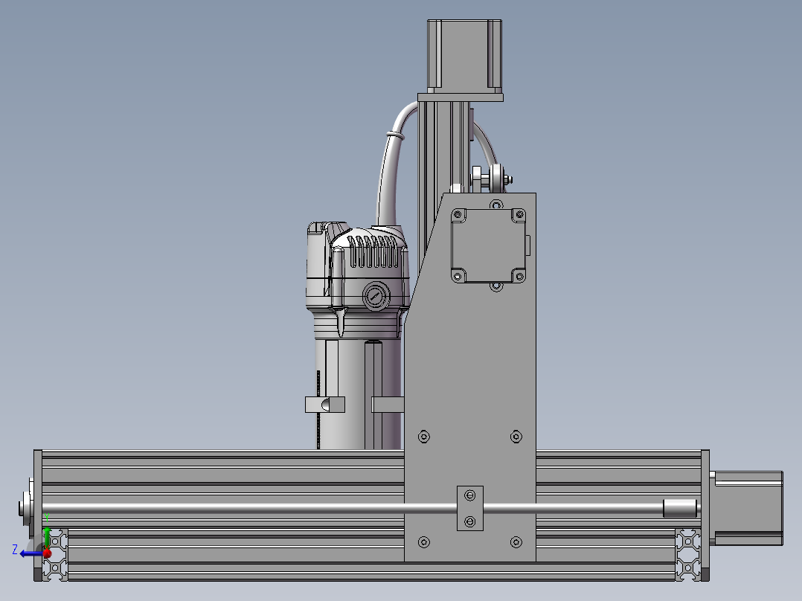This screenshot has width=802, height=601.
Task: Select the router clamp block with half-round notch
Action: click(x=325, y=405)
